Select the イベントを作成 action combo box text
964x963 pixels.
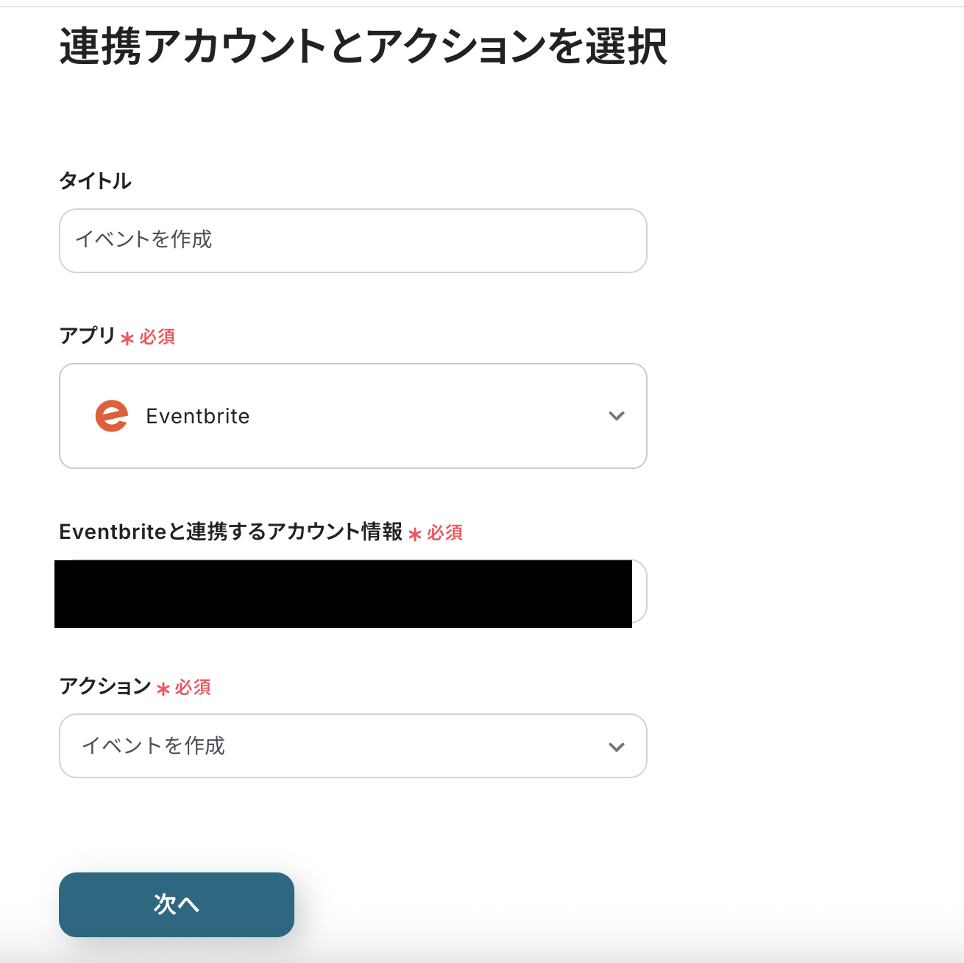[x=154, y=746]
